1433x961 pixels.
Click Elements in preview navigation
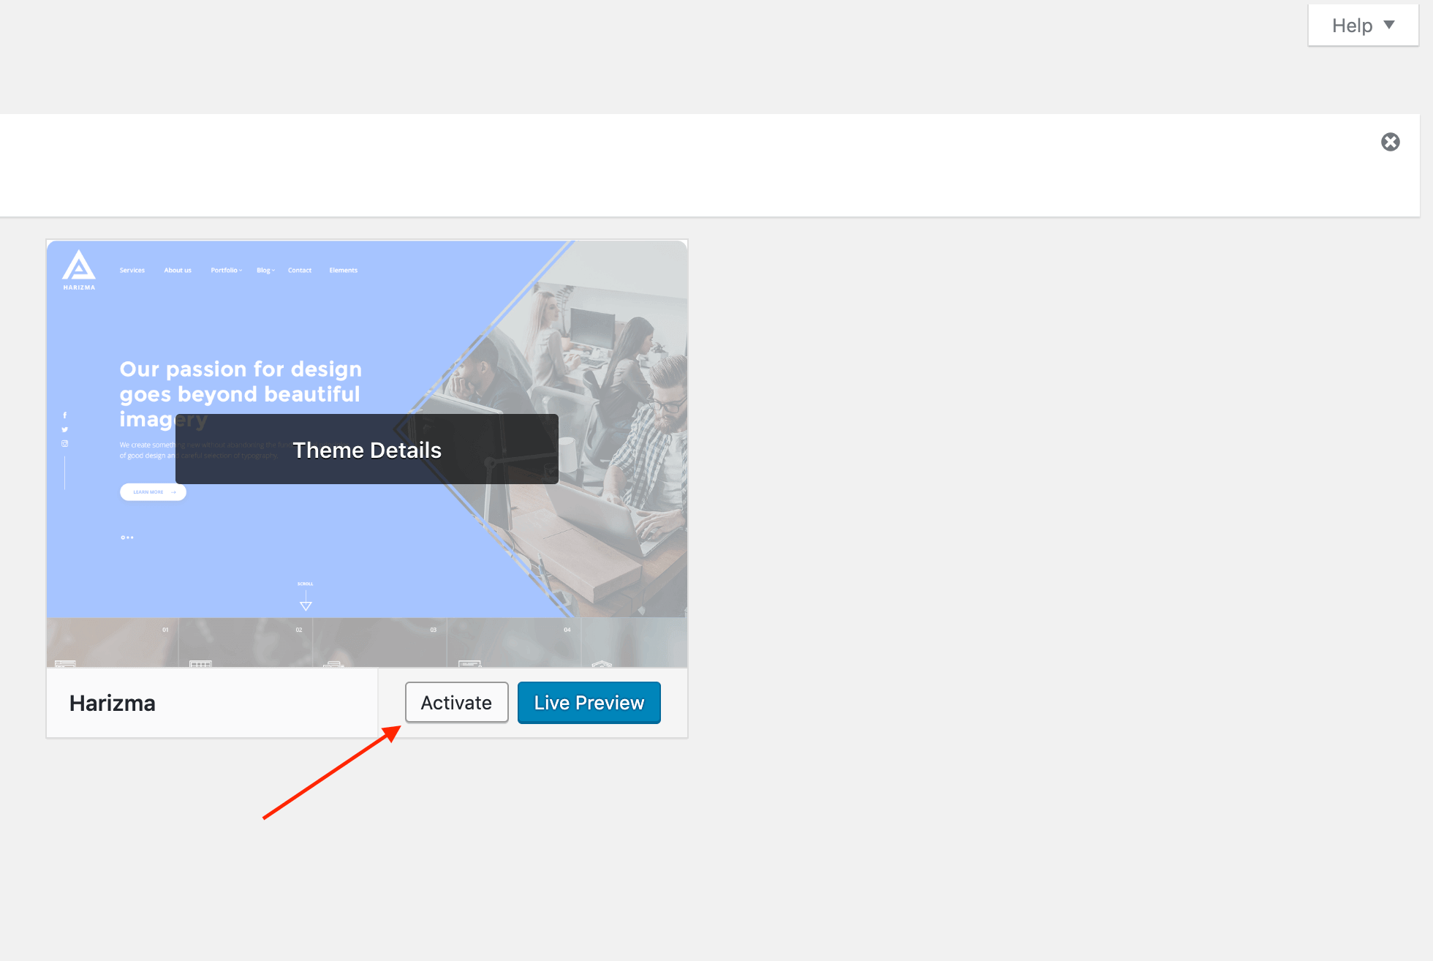click(x=343, y=271)
